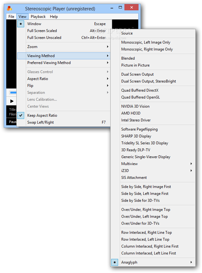Choose Blended viewing method
The image size is (202, 273).
click(x=153, y=58)
